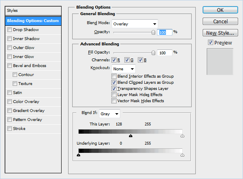Uncheck the R channel checkbox
The image size is (243, 179).
pos(114,60)
